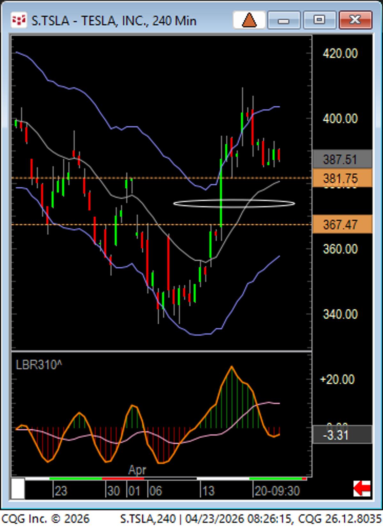The height and width of the screenshot is (527, 383).
Task: Click the CQG chart icon in title bar
Action: pos(19,20)
